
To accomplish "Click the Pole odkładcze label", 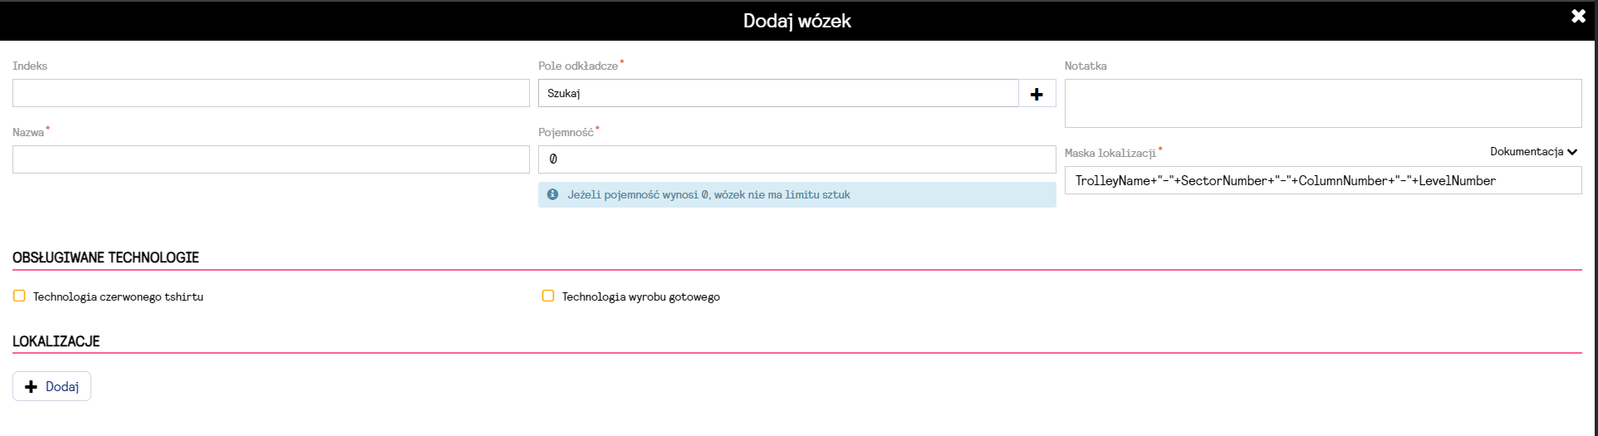I will click(x=577, y=66).
